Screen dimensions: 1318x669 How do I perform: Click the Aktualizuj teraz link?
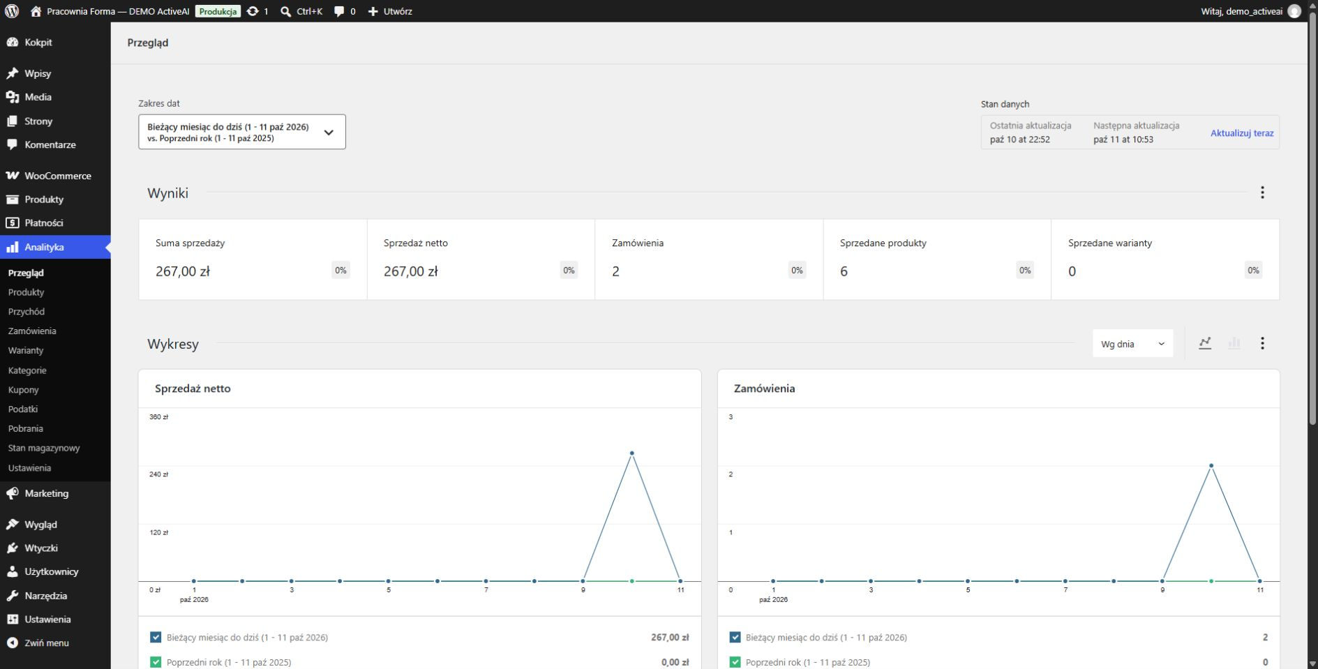[1242, 133]
